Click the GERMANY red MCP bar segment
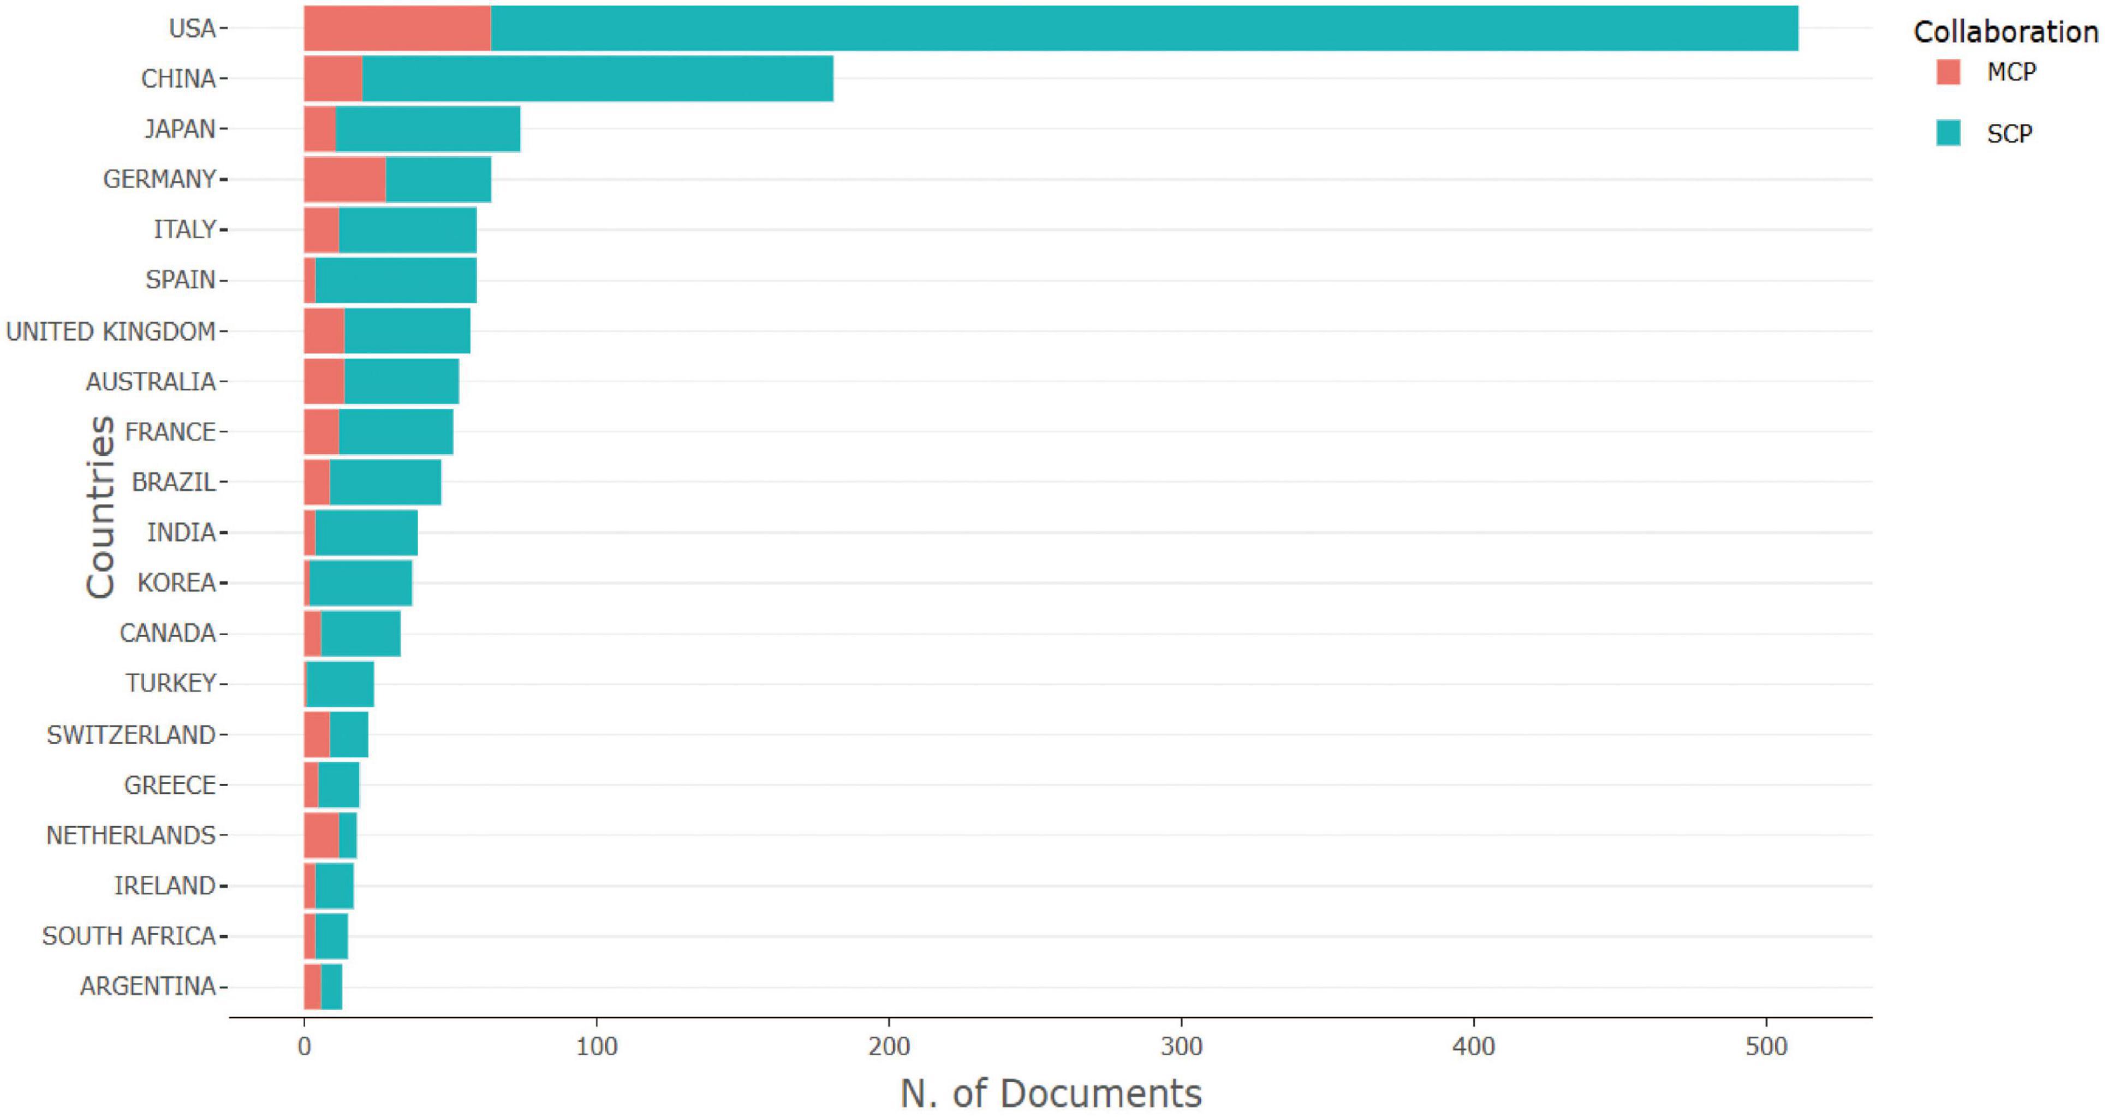The width and height of the screenshot is (2108, 1117). 346,179
